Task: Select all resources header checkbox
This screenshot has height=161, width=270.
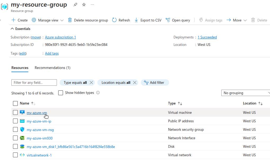Action: [x=15, y=103]
